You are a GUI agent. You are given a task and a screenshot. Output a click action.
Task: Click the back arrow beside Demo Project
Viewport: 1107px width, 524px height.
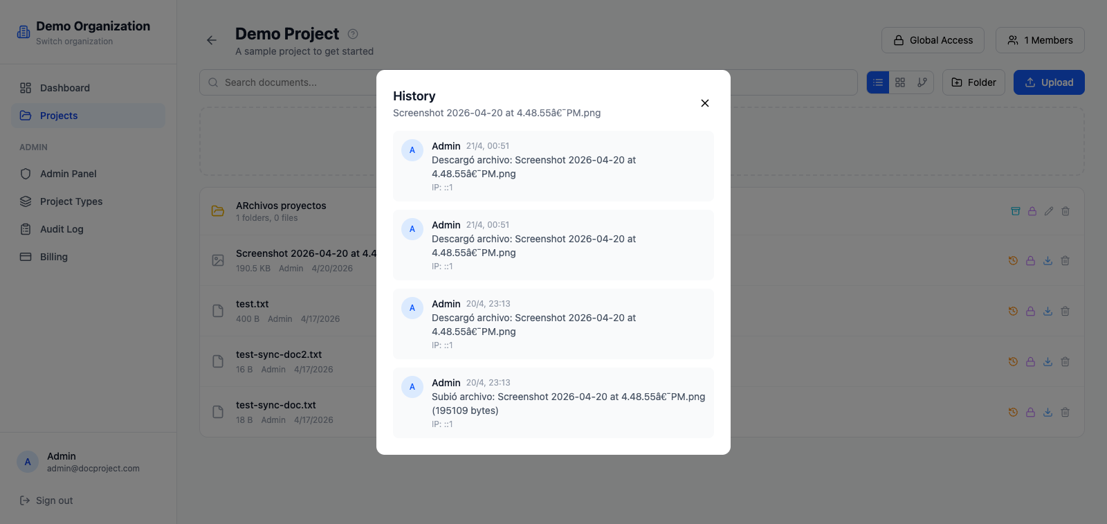[x=212, y=40]
